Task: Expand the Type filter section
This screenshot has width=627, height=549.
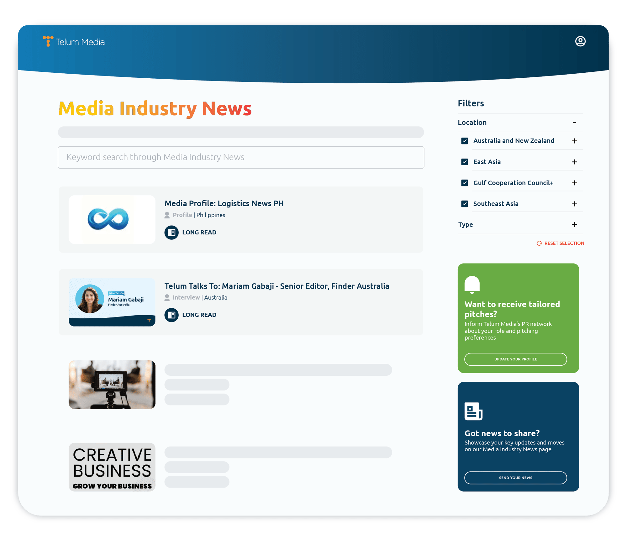Action: pos(574,224)
